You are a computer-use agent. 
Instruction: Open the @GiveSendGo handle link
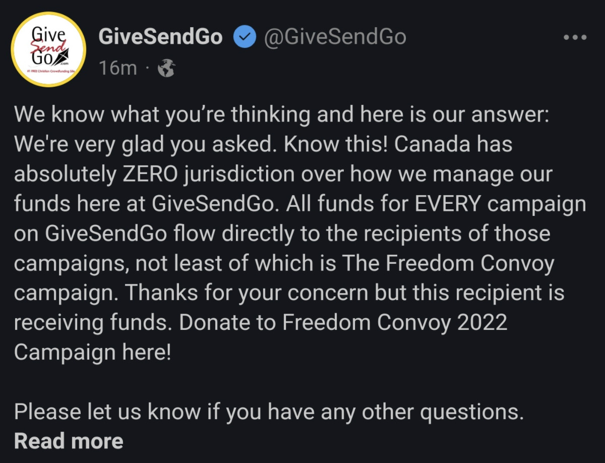point(335,37)
